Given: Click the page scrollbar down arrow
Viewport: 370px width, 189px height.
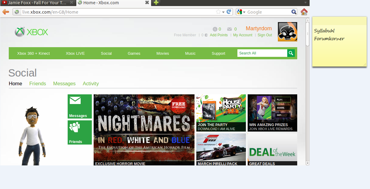Looking at the screenshot, I should coord(307,163).
